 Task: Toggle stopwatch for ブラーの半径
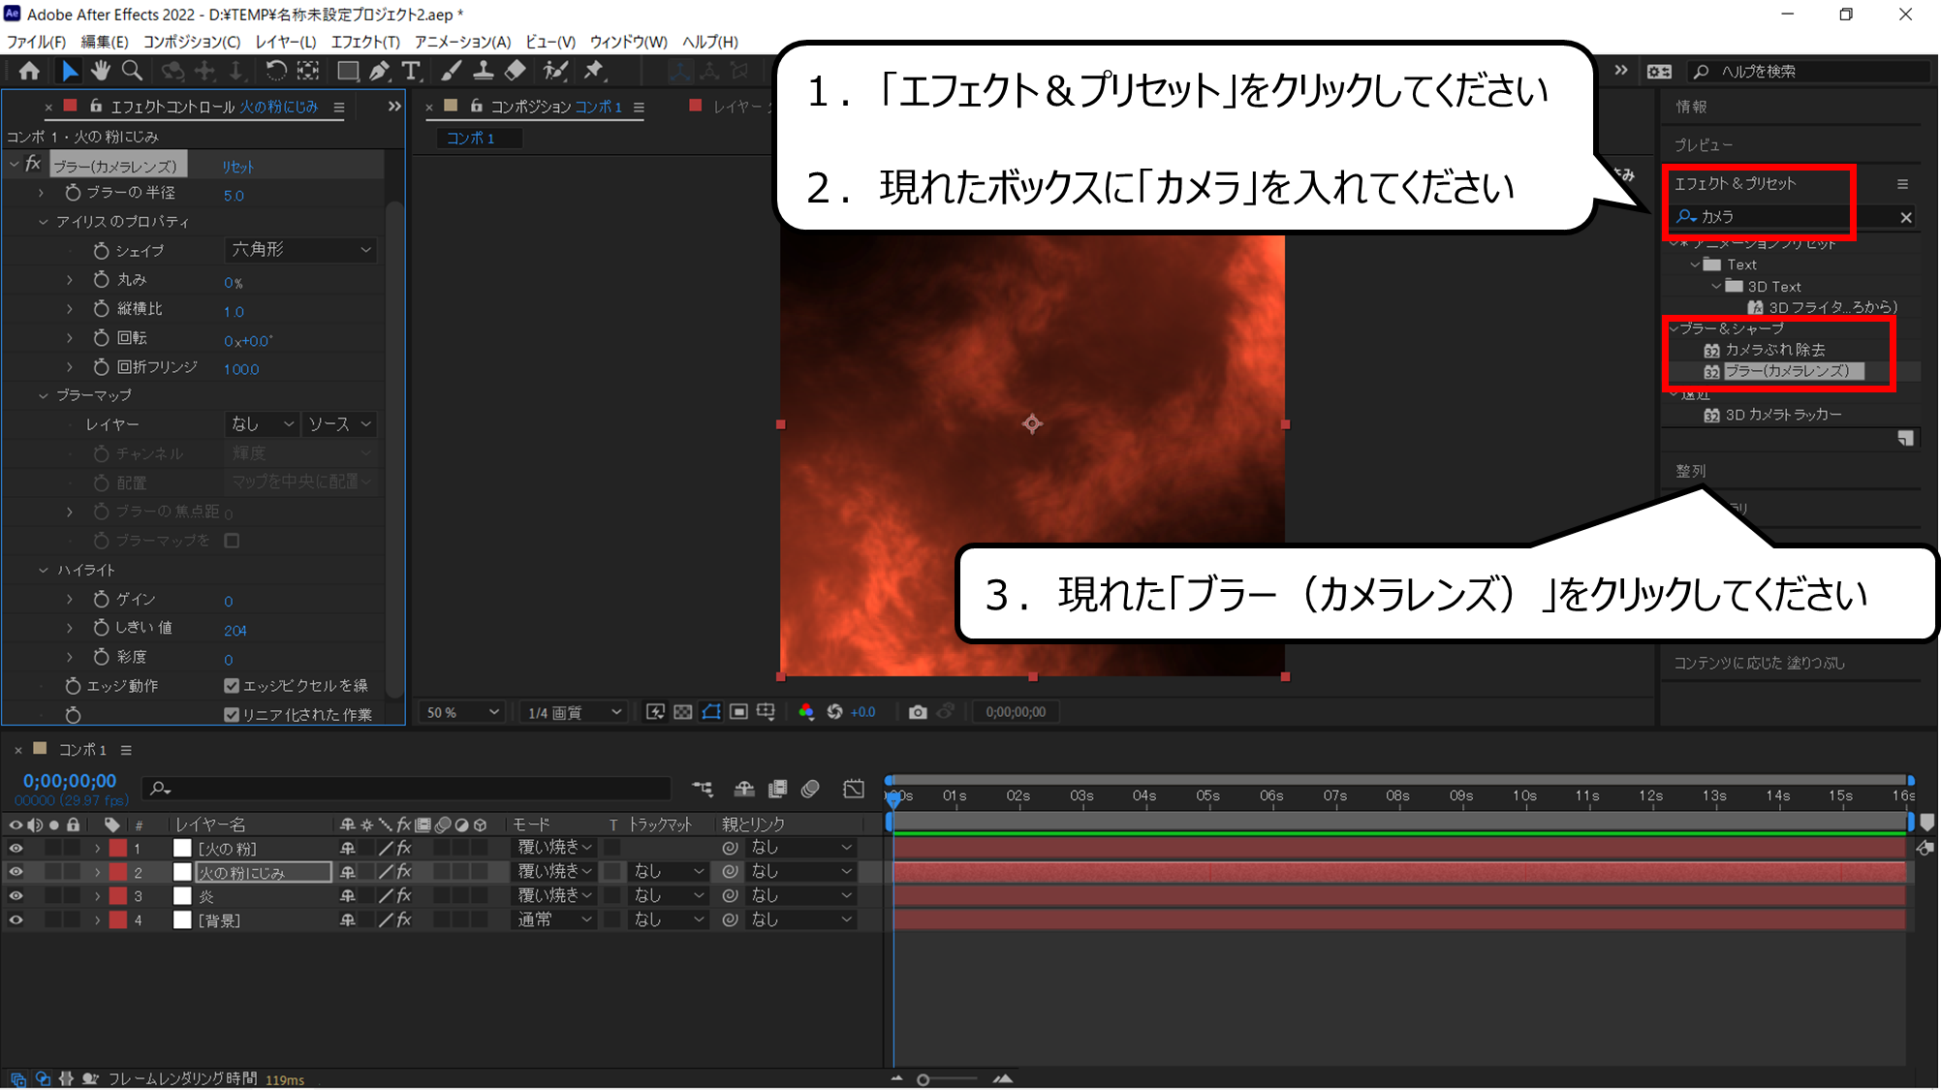(x=73, y=193)
